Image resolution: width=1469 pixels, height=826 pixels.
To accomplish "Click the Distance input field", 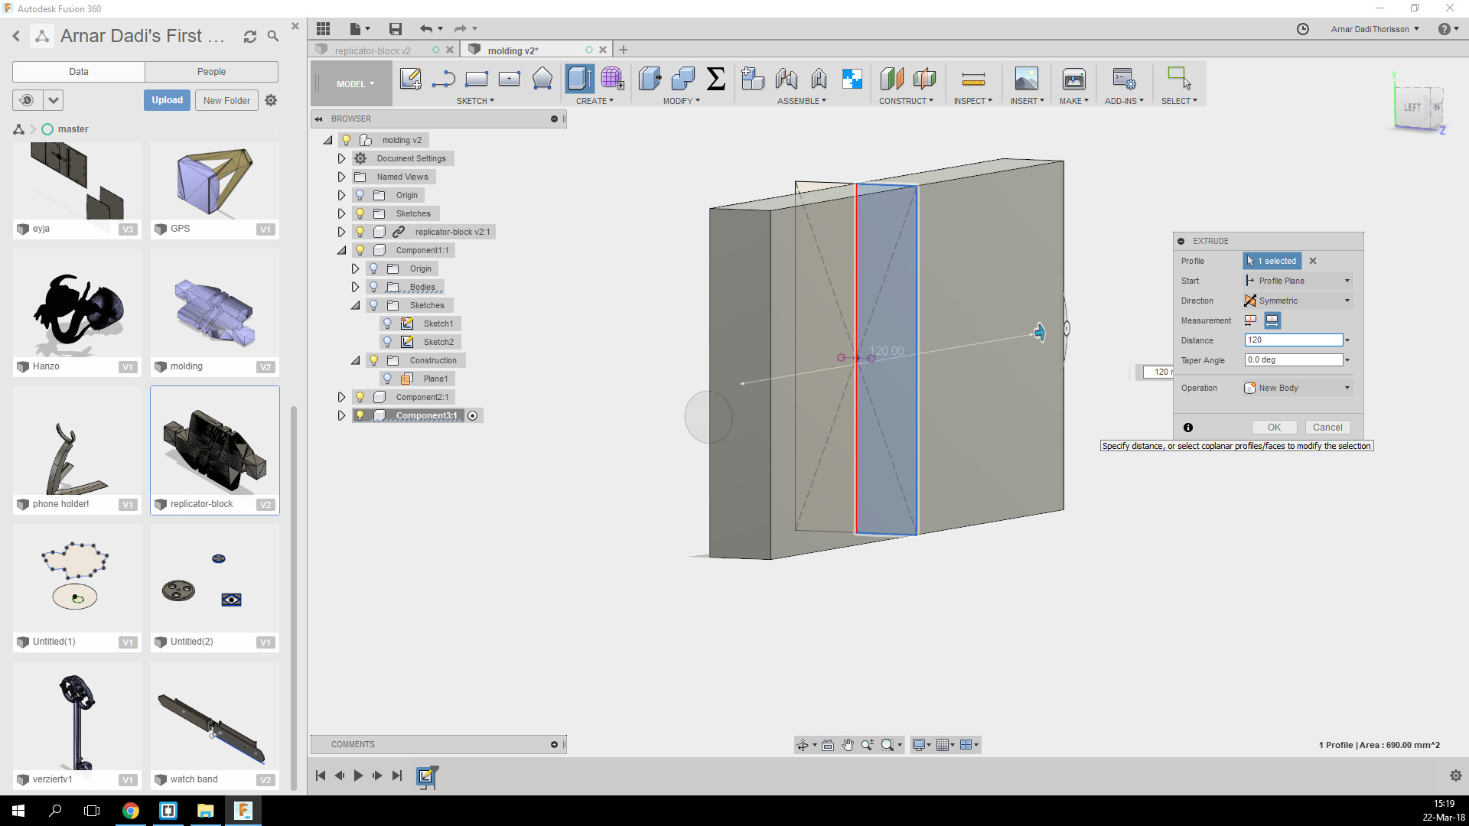I will (1293, 340).
